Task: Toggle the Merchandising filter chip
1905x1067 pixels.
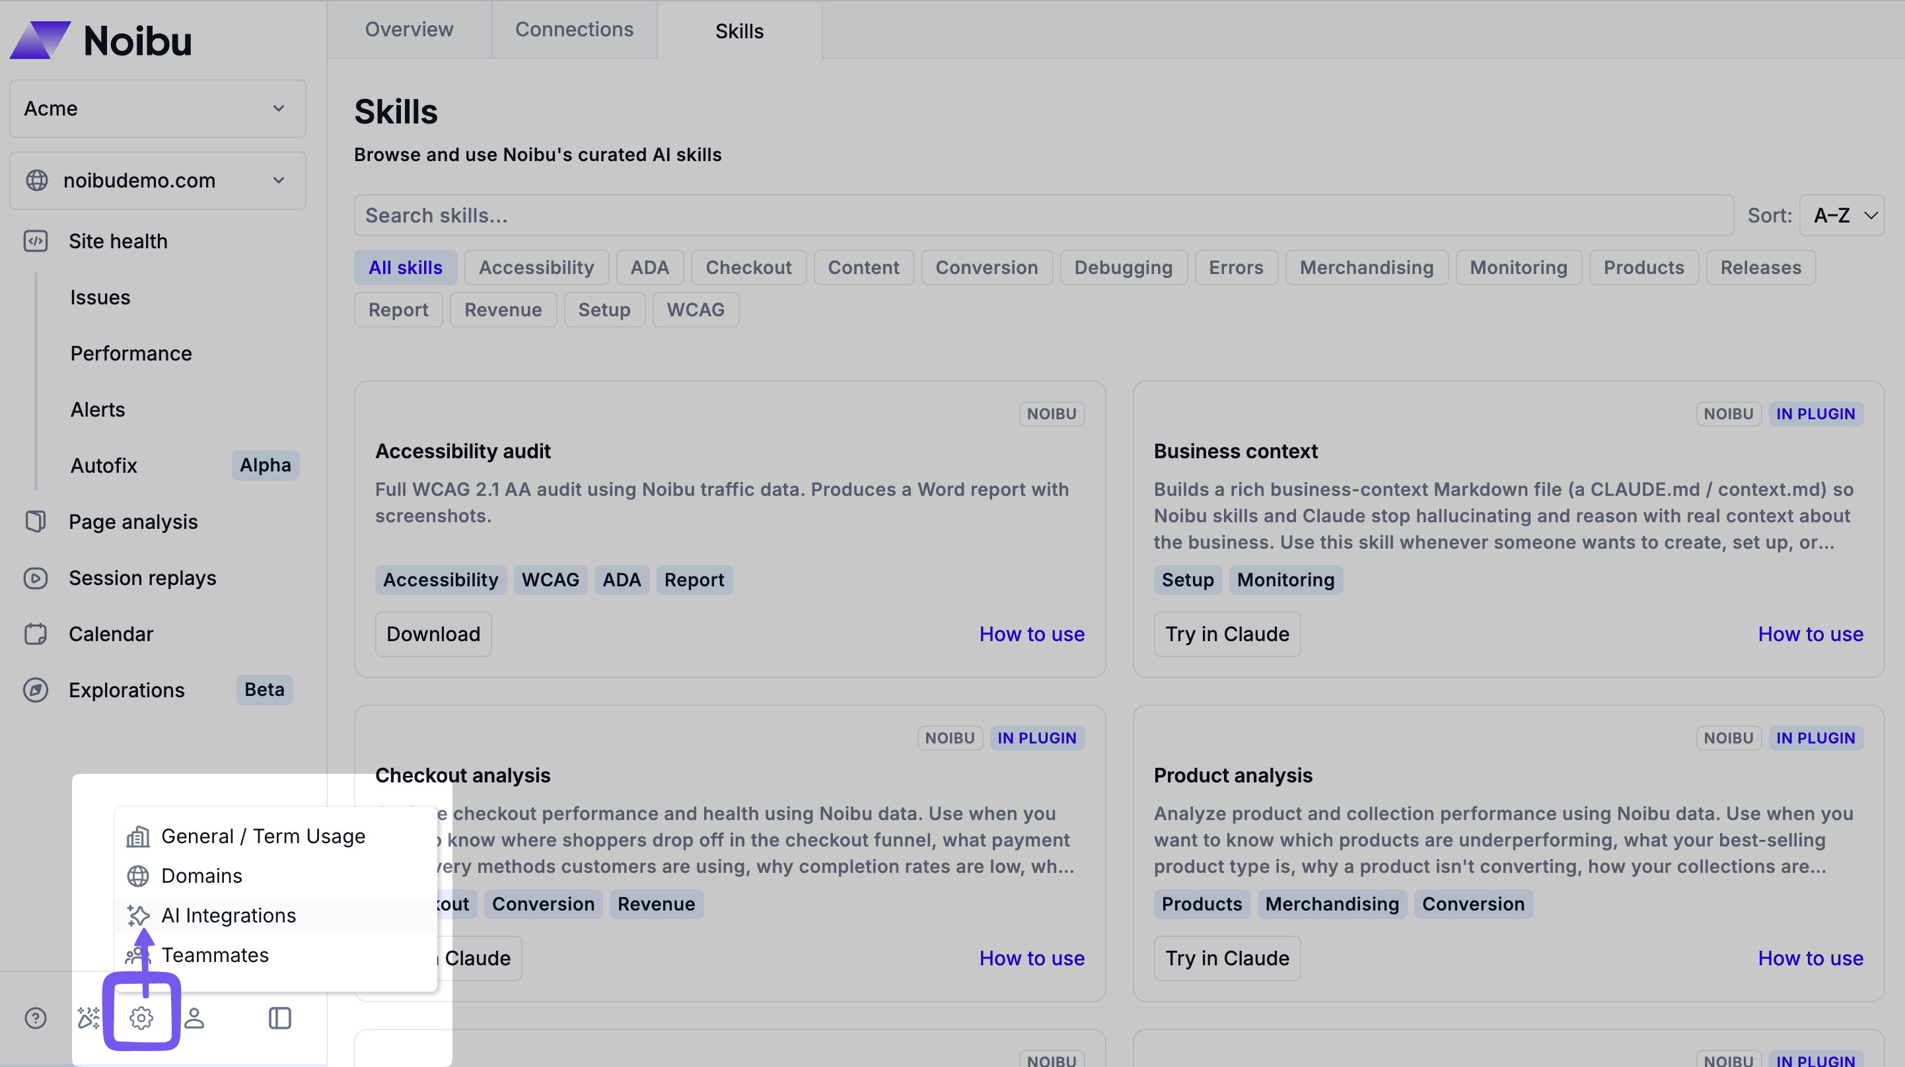Action: coord(1367,267)
